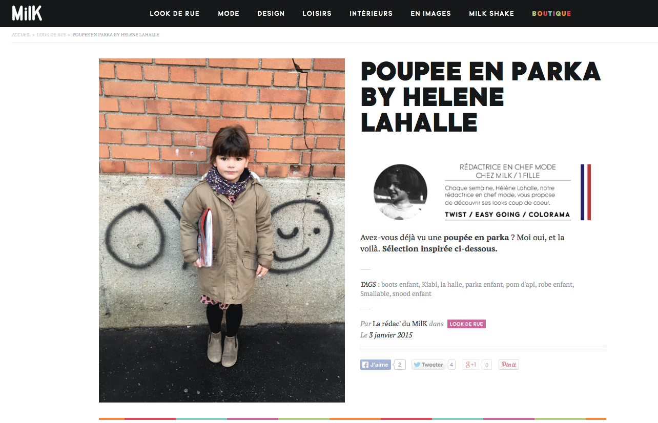Open the MODE menu item
Screen dimensions: 658x423
[x=229, y=13]
